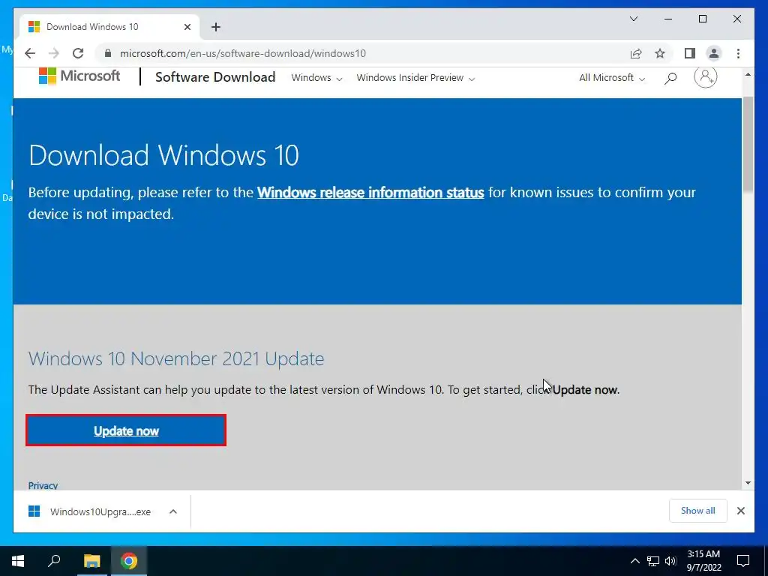
Task: Click the page scrollbar up arrow
Action: [748, 74]
